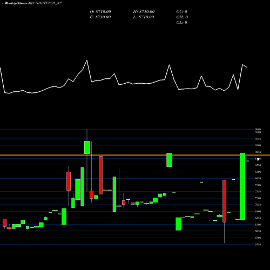Image resolution: width=270 pixels, height=270 pixels.
Task: Click the 6550 price axis label
Action: 258,218
